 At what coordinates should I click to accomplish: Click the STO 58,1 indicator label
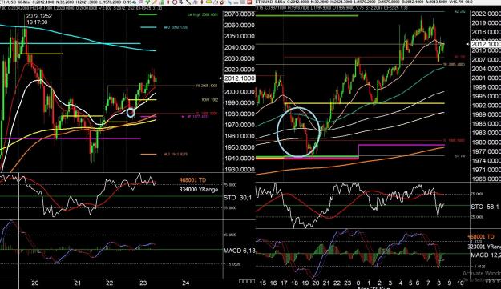coord(485,207)
